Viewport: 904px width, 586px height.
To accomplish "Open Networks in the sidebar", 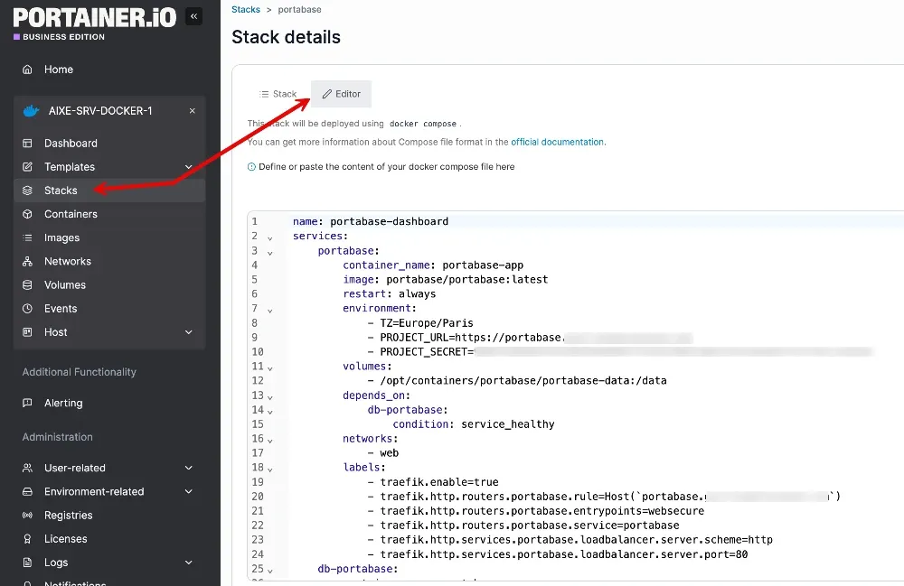I will click(109, 261).
